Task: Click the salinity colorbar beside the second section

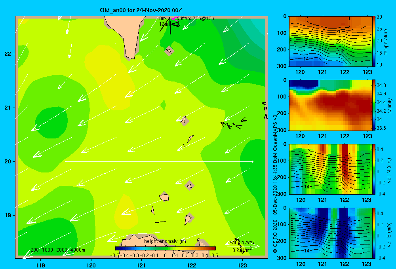Action: [x=374, y=105]
